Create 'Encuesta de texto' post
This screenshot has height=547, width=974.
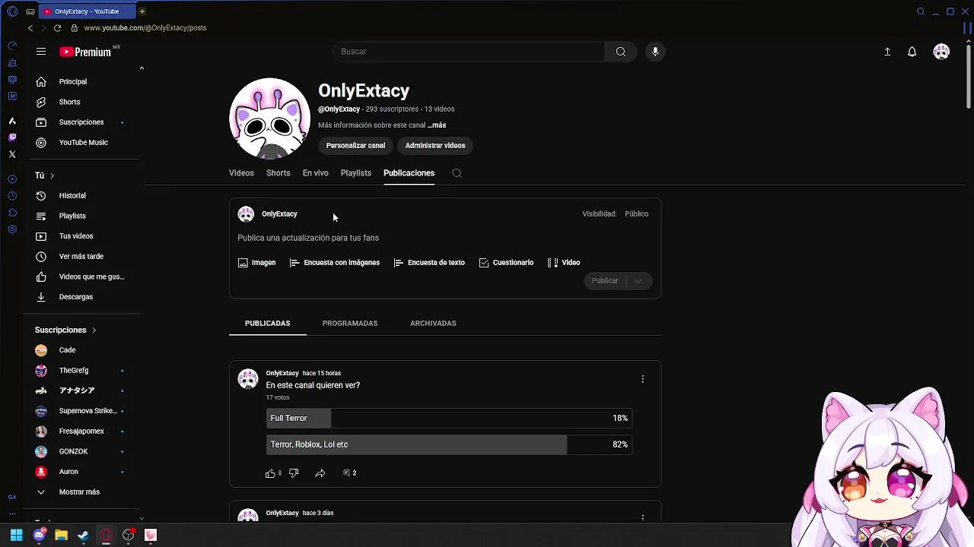429,263
